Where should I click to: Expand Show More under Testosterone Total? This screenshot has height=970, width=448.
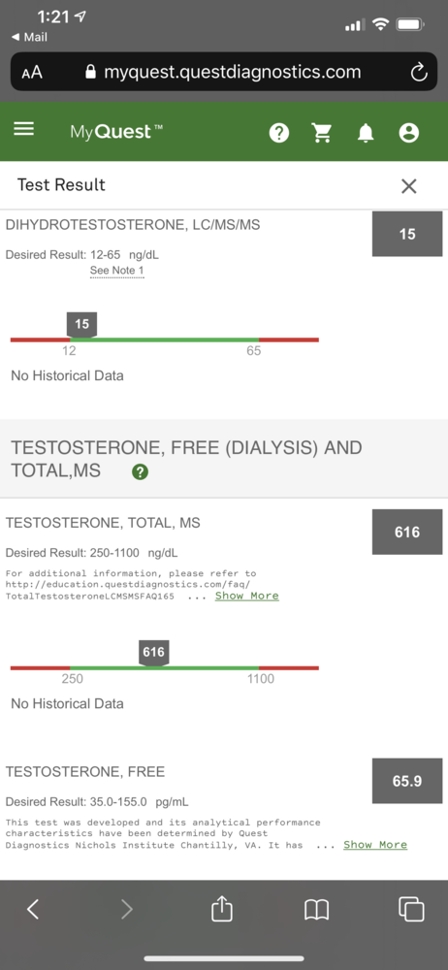247,596
